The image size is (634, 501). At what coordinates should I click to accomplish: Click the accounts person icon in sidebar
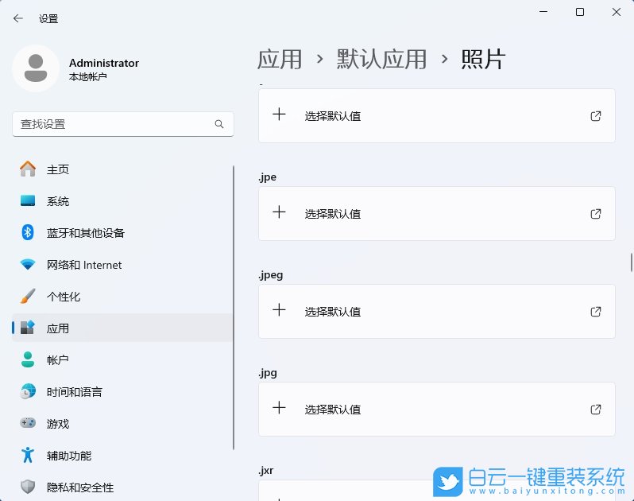click(28, 359)
